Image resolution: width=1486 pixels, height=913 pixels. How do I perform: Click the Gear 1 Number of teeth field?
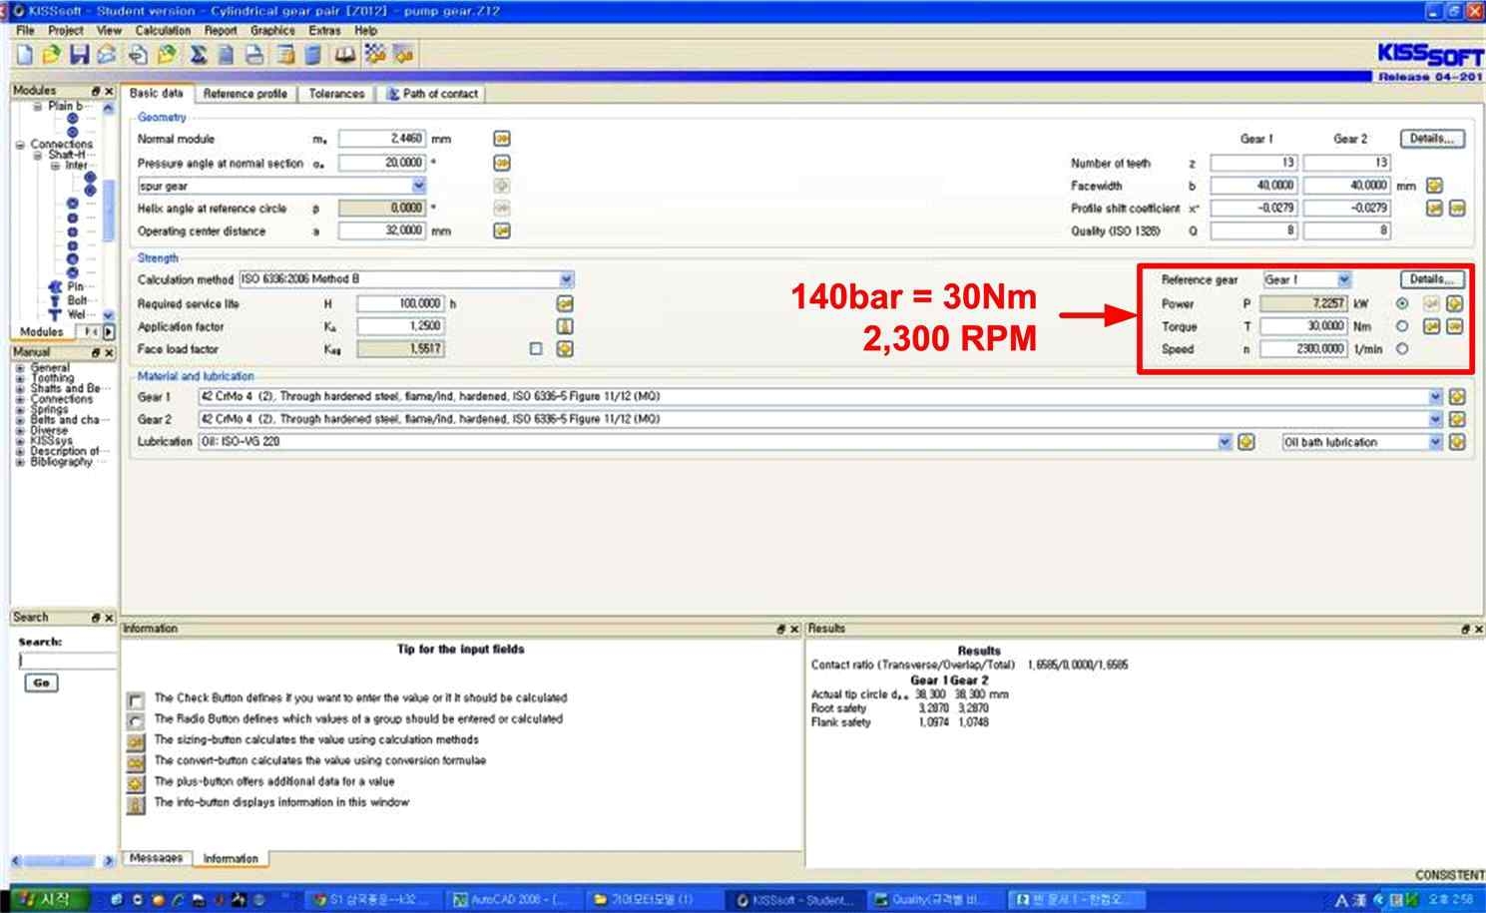coord(1253,163)
